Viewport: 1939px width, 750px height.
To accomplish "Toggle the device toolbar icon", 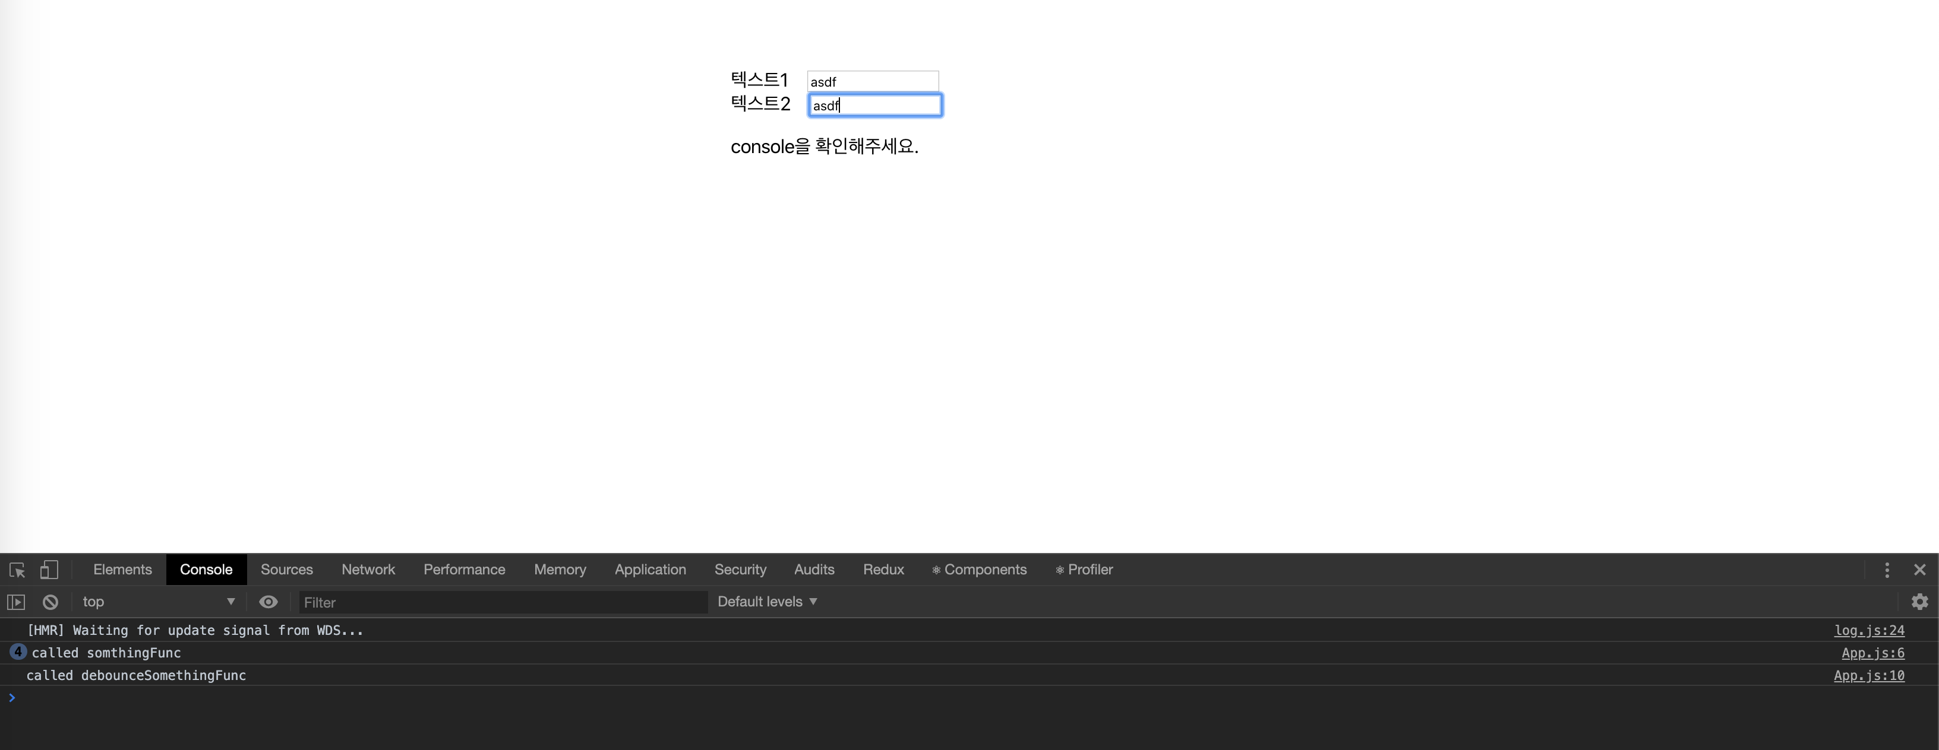I will 49,570.
